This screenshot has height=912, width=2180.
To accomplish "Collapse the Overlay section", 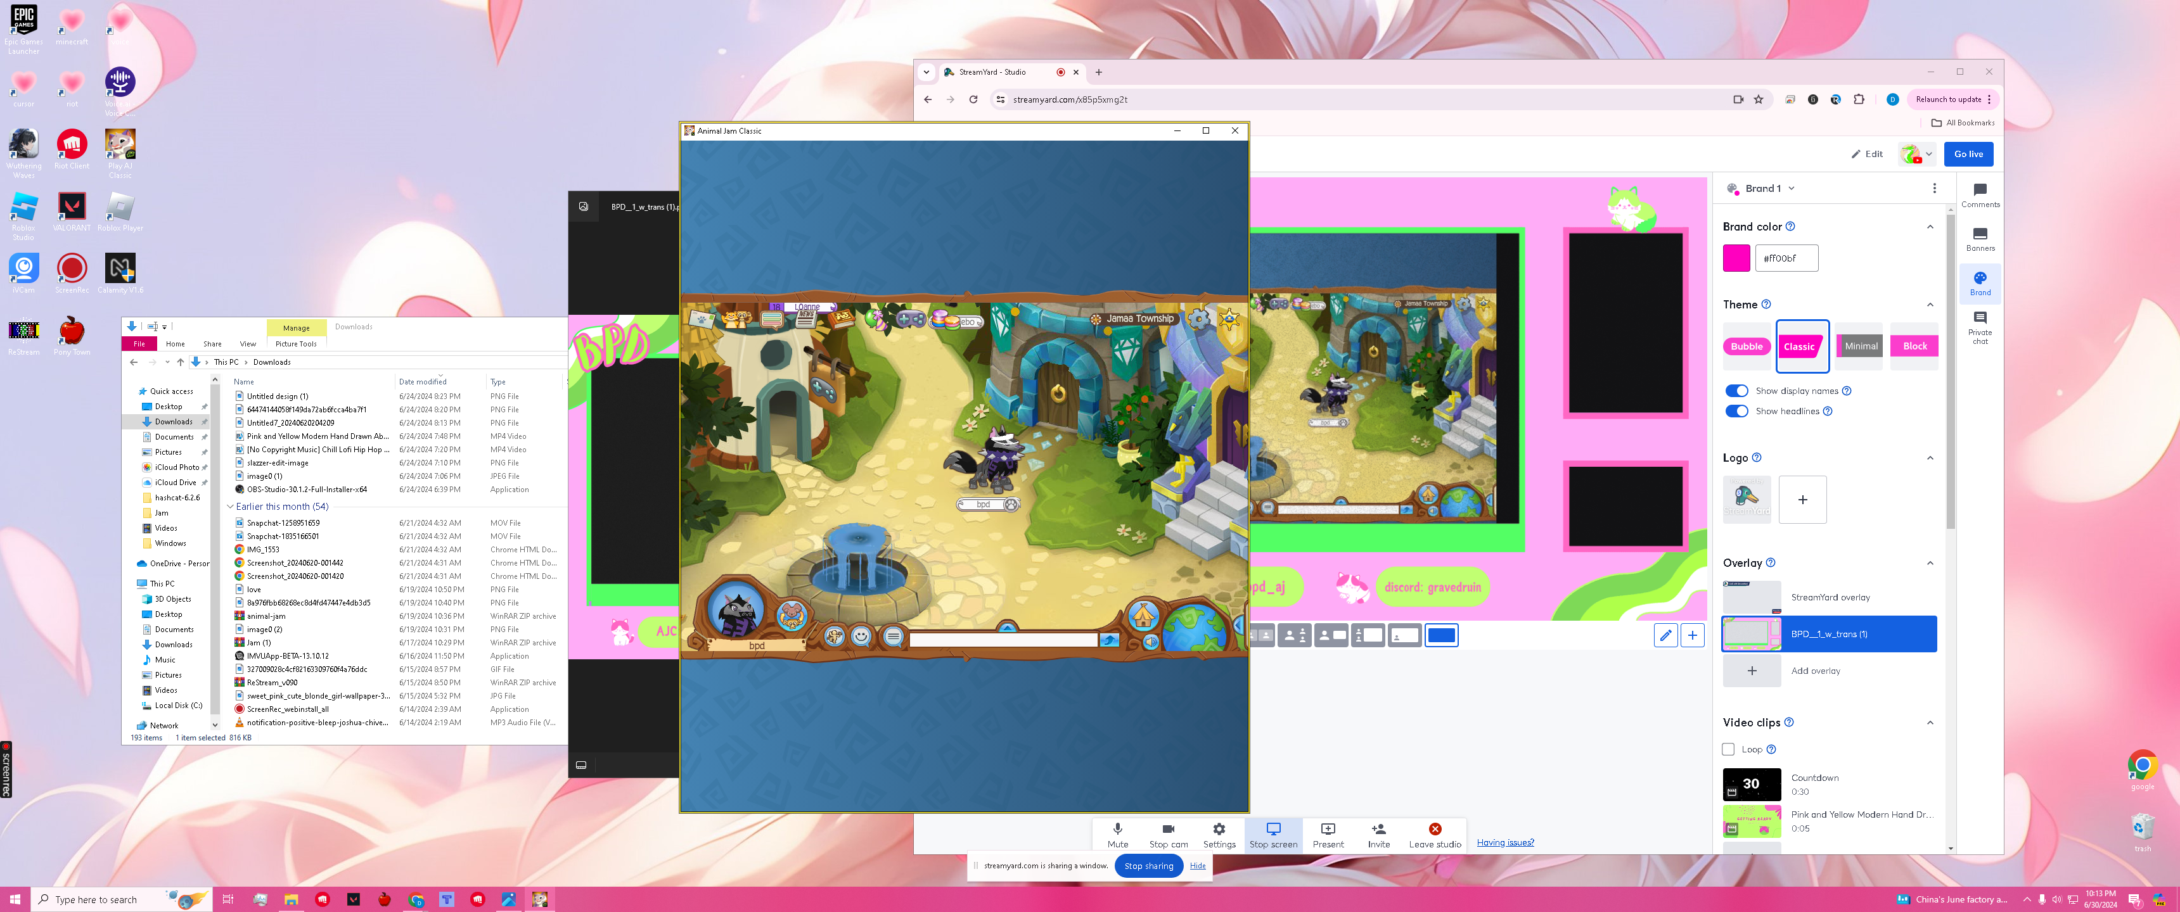I will 1930,562.
